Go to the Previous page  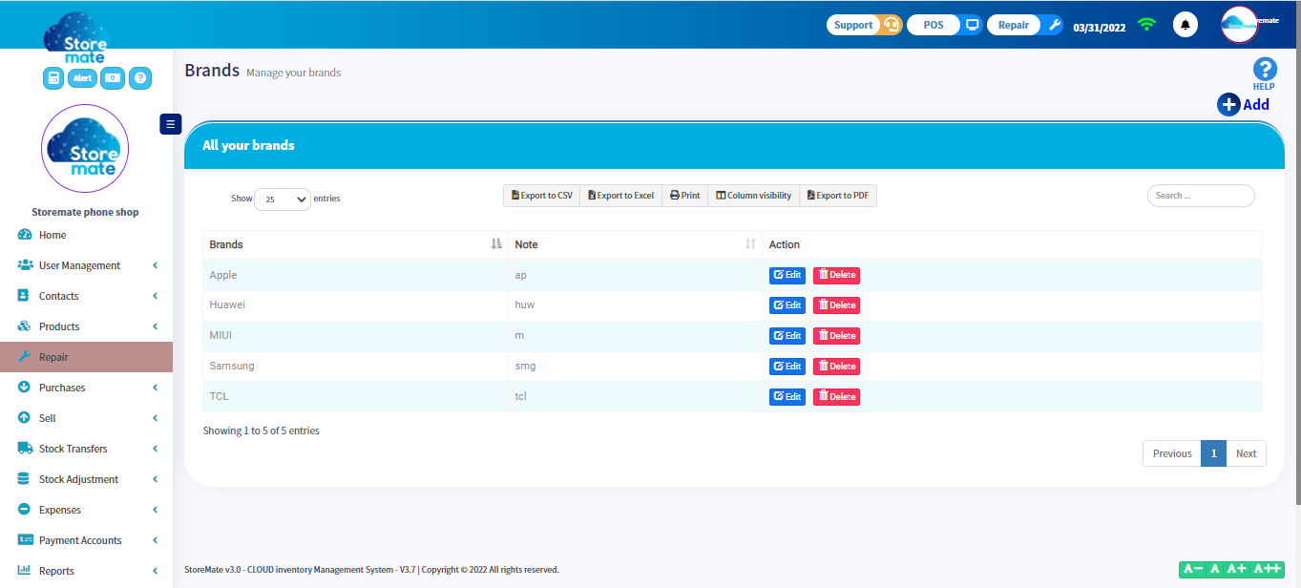click(1172, 453)
